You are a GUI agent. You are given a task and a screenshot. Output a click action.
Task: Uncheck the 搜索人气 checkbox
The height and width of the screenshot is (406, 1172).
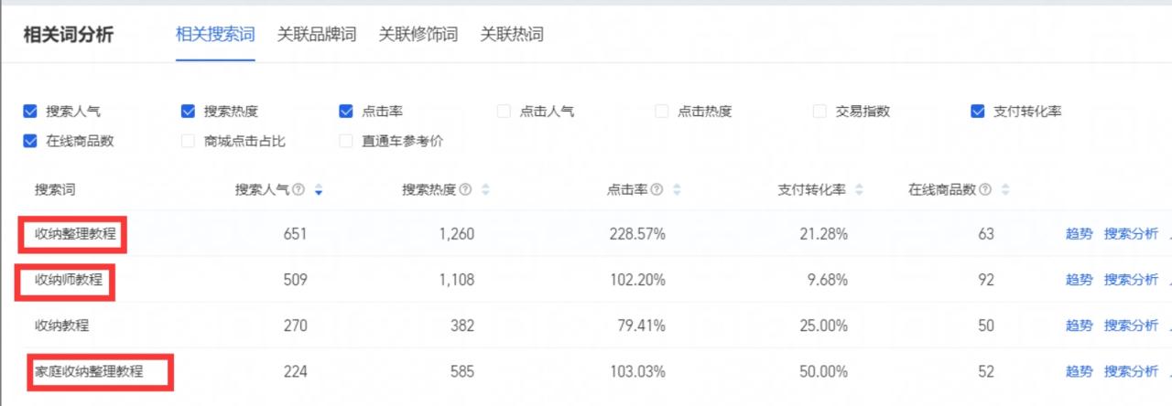pyautogui.click(x=31, y=112)
